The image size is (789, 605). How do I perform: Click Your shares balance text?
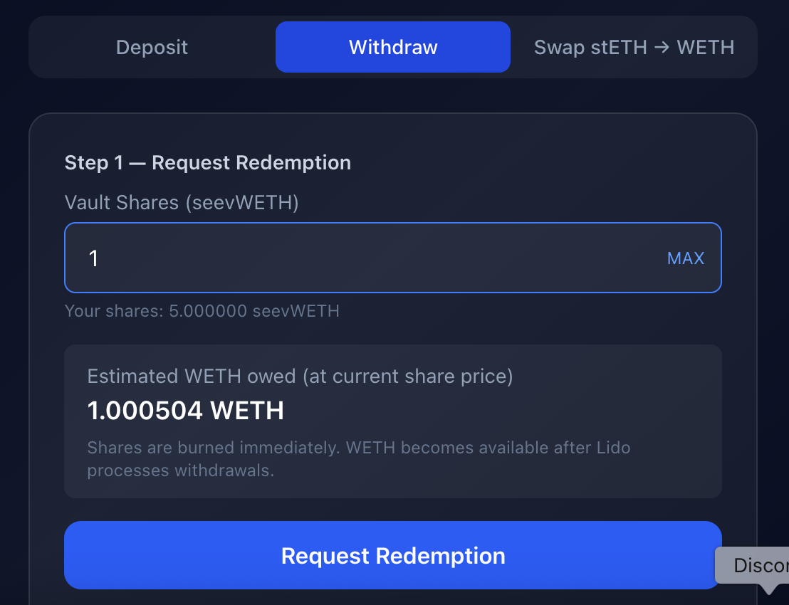point(202,311)
